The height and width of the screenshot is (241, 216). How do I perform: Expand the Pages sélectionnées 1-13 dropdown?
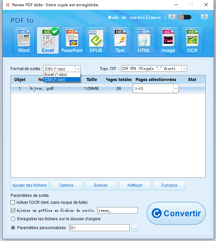(x=176, y=89)
